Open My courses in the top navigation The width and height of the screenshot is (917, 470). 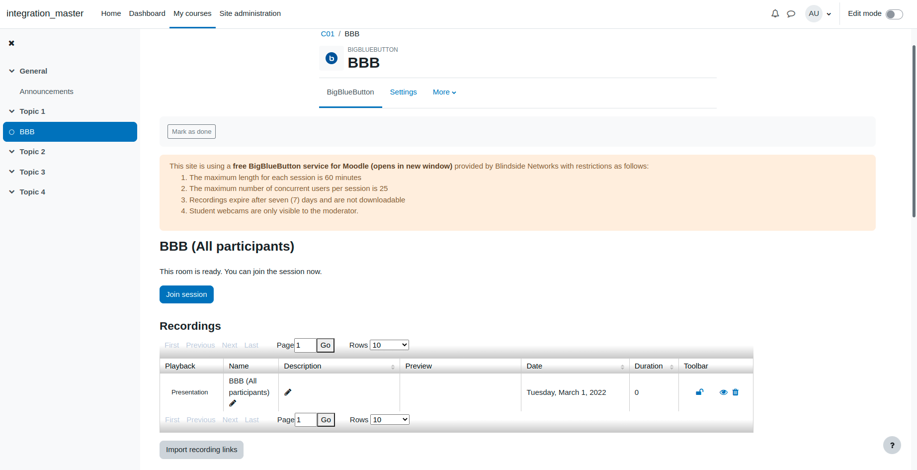pos(192,13)
